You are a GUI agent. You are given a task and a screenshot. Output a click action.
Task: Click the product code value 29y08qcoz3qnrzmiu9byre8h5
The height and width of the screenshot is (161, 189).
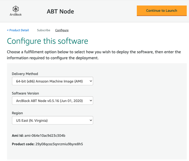pos(59,144)
